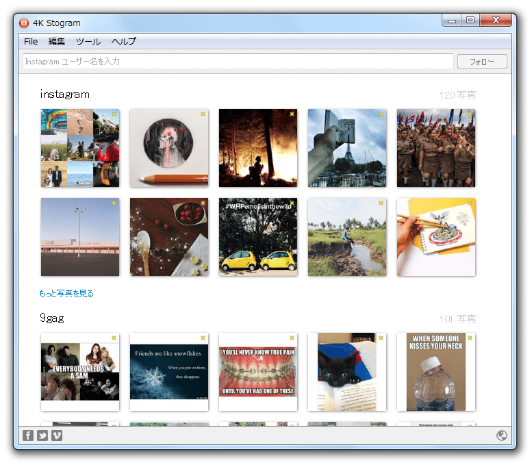This screenshot has height=467, width=532.
Task: Click star marker on water bottle meme
Action: pyautogui.click(x=470, y=338)
